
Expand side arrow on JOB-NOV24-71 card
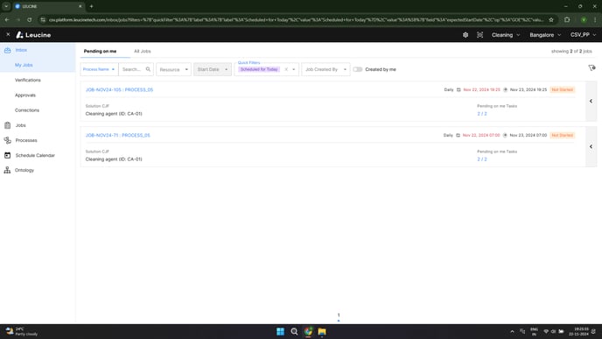tap(591, 146)
